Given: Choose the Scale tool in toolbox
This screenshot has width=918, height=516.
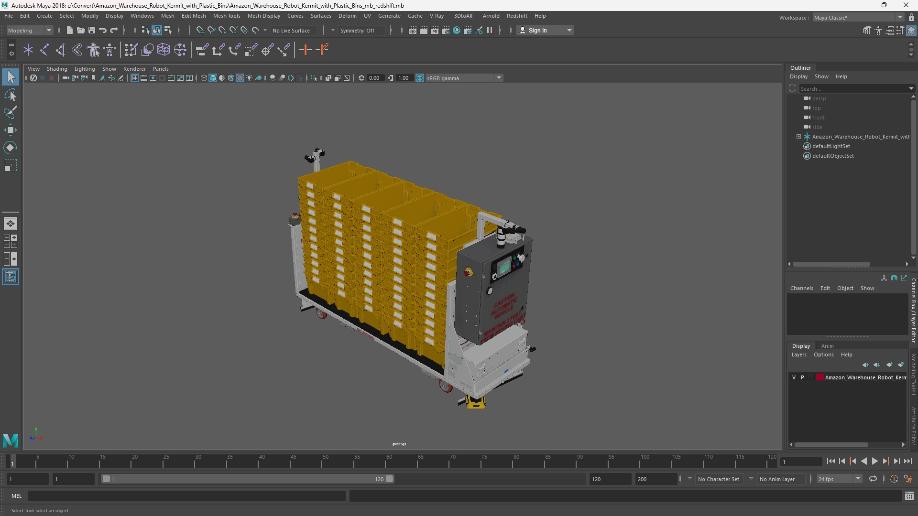Looking at the screenshot, I should click(x=11, y=165).
